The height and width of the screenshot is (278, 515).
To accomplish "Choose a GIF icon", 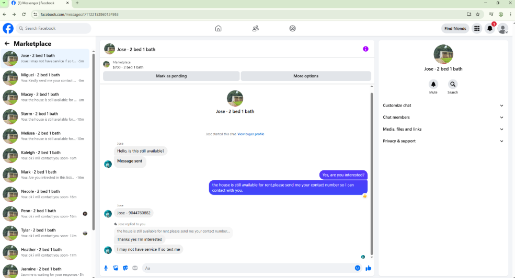I will point(135,268).
